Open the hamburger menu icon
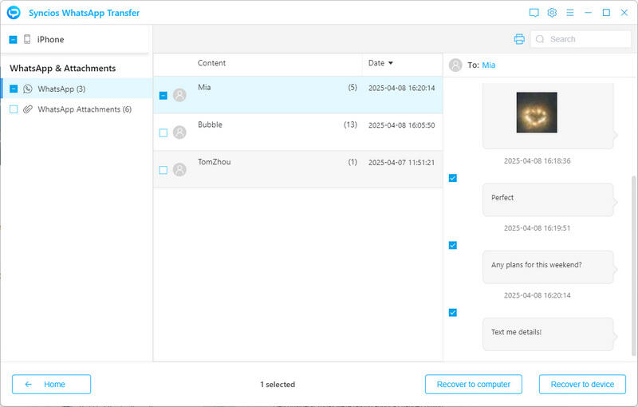This screenshot has height=407, width=638. pos(570,13)
